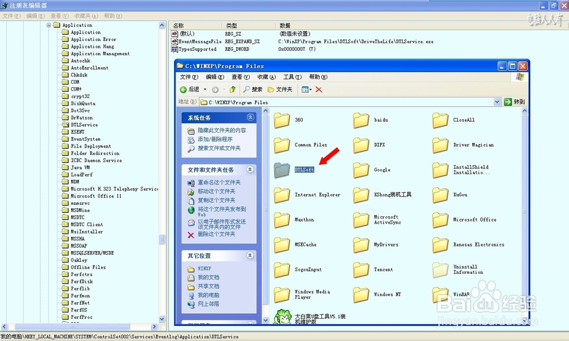Click the Views icon in Explorer toolbar
This screenshot has height=341, width=569.
click(x=305, y=89)
